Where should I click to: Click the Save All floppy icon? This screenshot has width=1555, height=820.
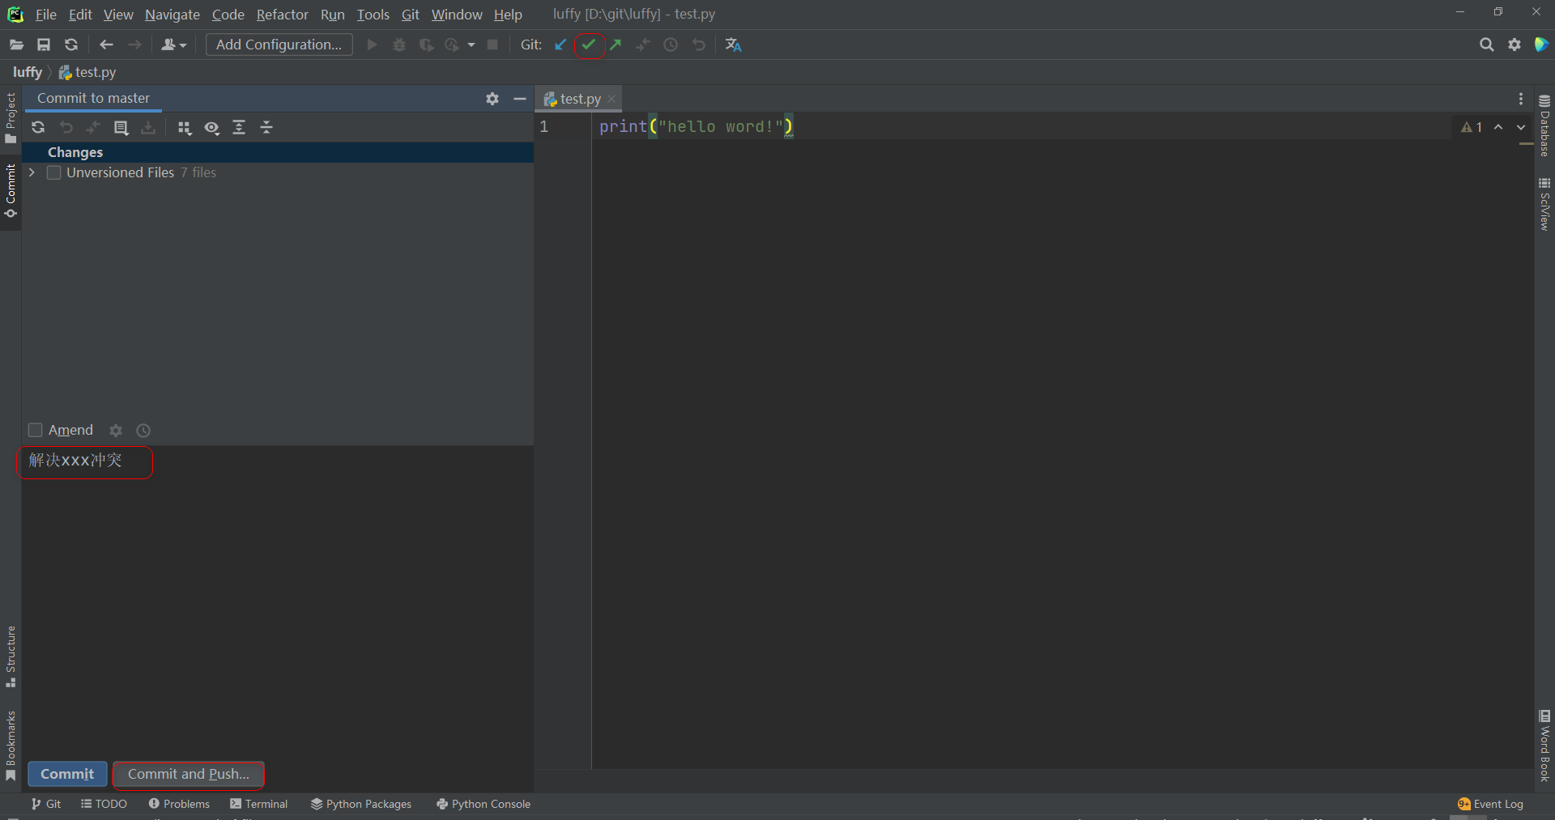(44, 45)
